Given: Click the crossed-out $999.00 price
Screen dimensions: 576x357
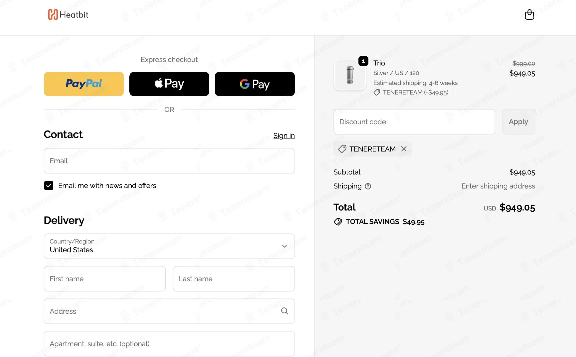Looking at the screenshot, I should pos(524,63).
